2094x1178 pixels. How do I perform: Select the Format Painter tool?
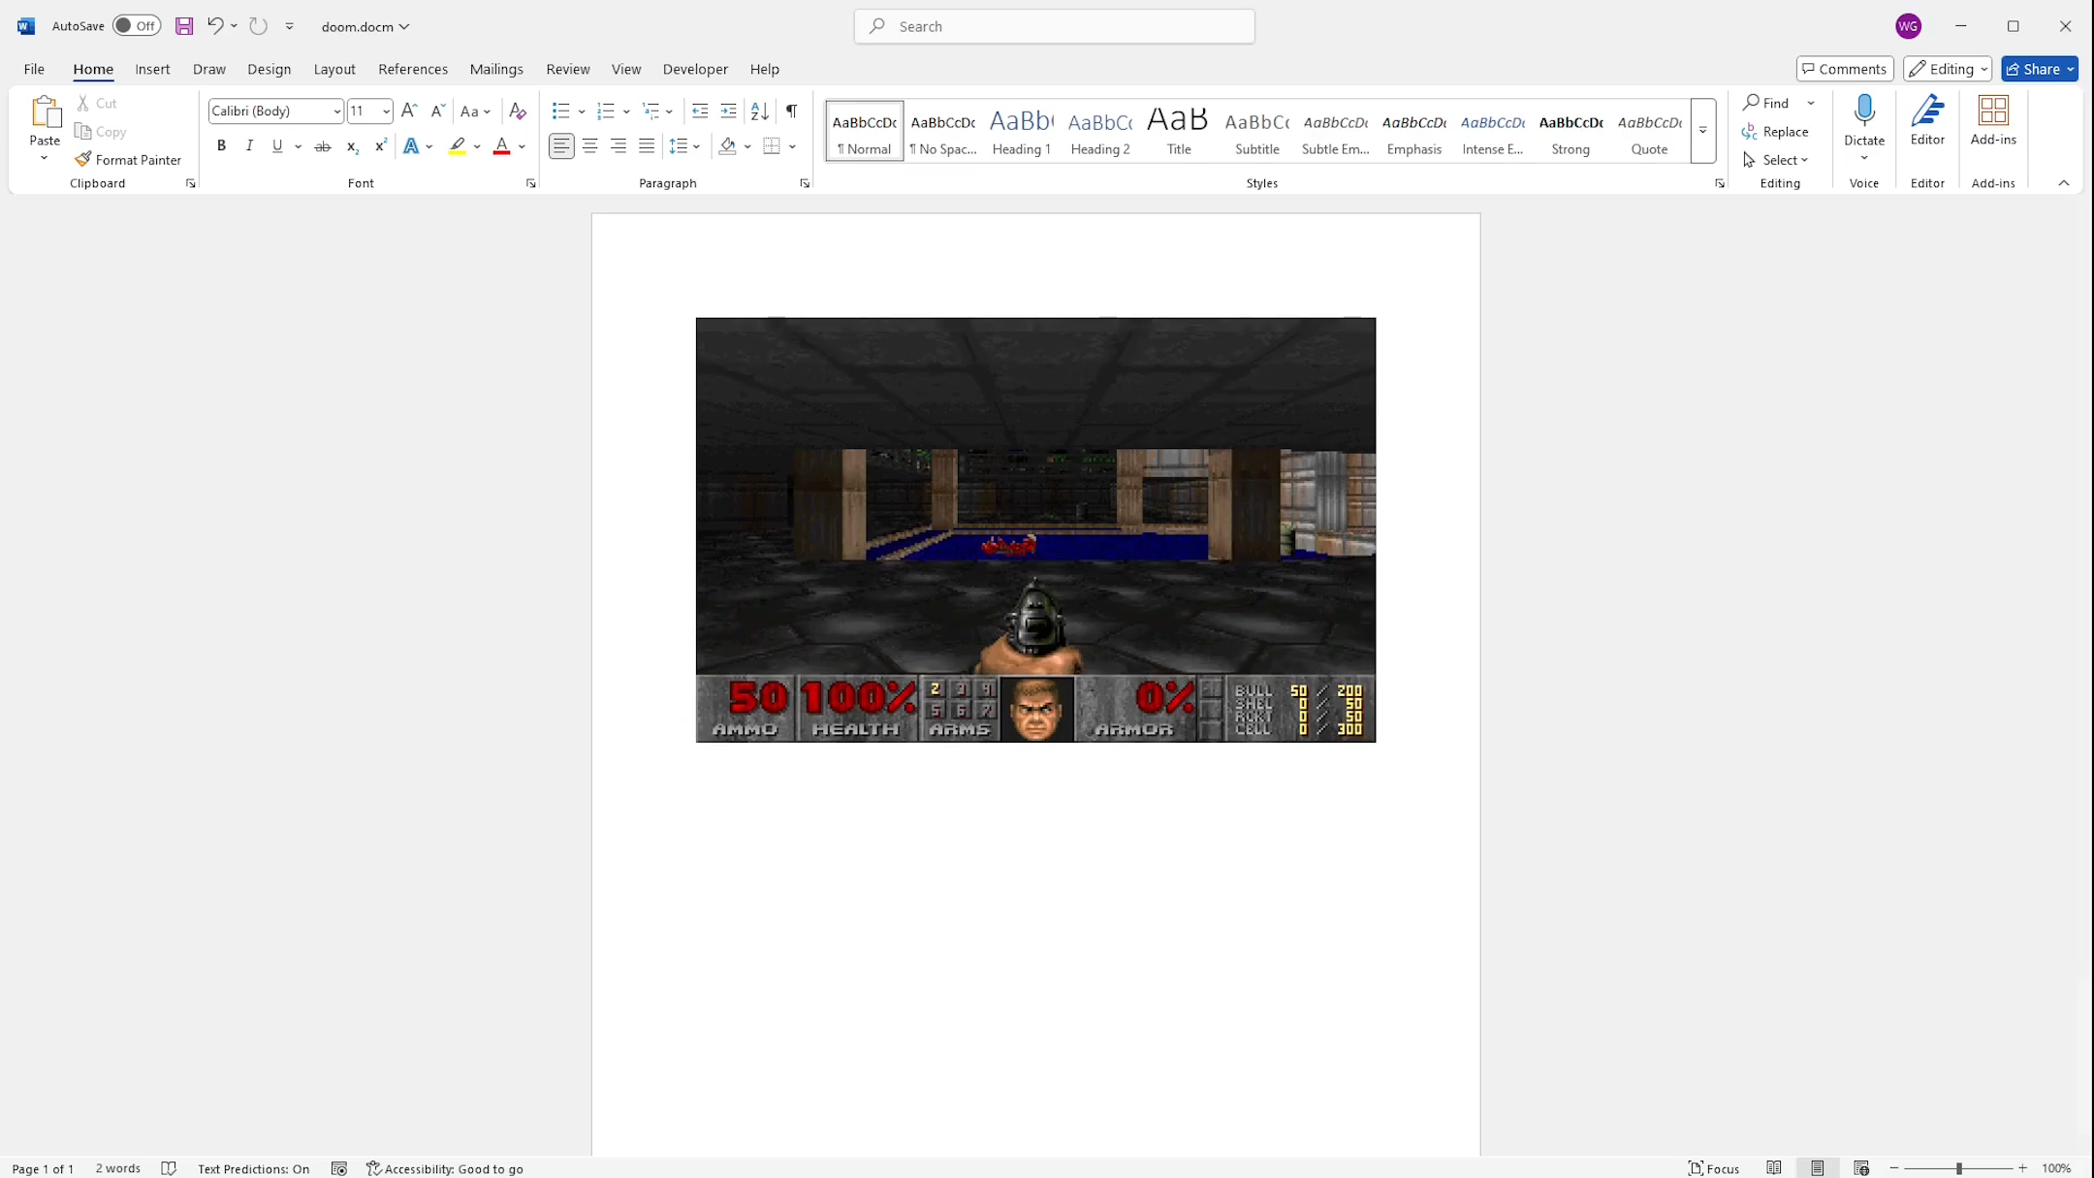[x=129, y=159]
